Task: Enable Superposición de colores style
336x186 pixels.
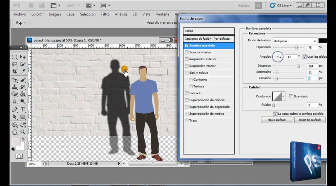Action: tap(187, 100)
